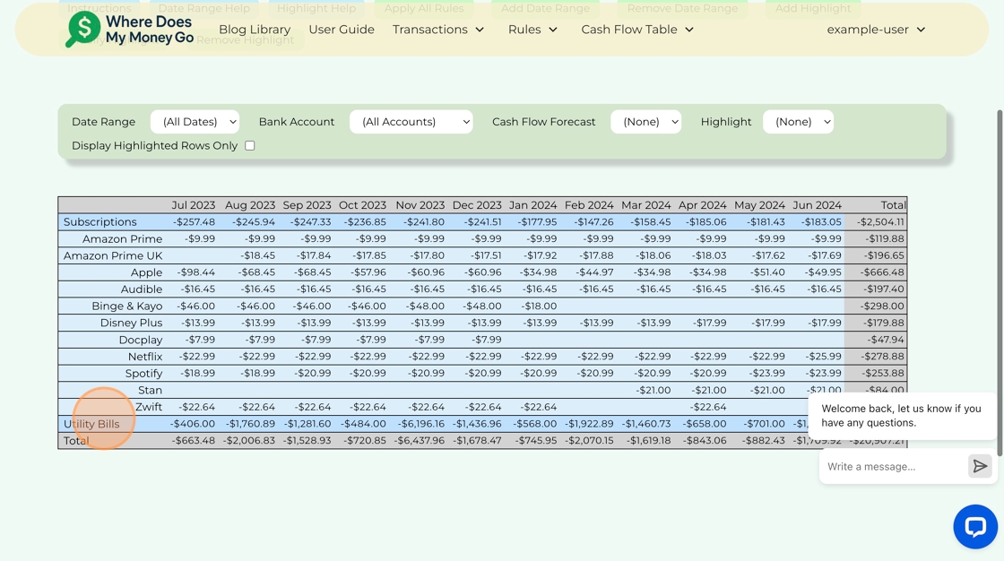1004x561 pixels.
Task: Click the Disney Plus row label
Action: pyautogui.click(x=131, y=323)
